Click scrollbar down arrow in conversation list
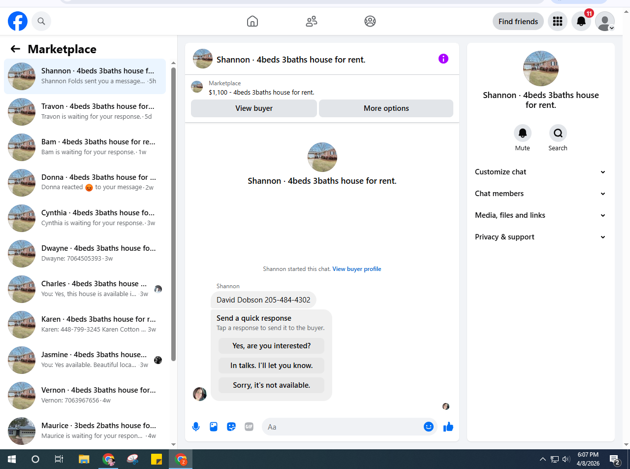Image resolution: width=630 pixels, height=469 pixels. (x=173, y=444)
